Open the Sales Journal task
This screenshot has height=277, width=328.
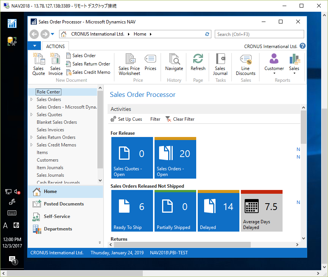pyautogui.click(x=220, y=64)
